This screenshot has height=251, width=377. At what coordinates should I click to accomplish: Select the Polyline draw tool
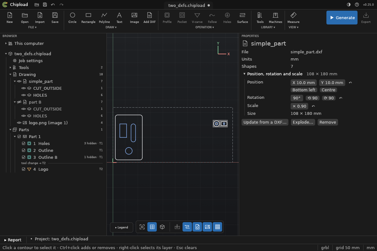click(x=104, y=18)
